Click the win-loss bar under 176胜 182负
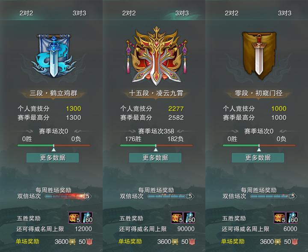Screen dimensions: 308x252 pyautogui.click(x=157, y=145)
